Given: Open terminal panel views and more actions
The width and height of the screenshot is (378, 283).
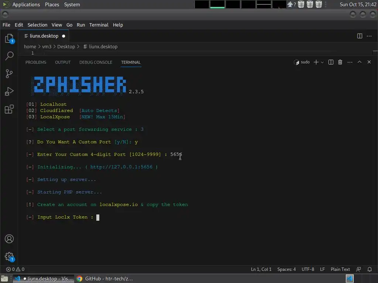Looking at the screenshot, I should (350, 62).
